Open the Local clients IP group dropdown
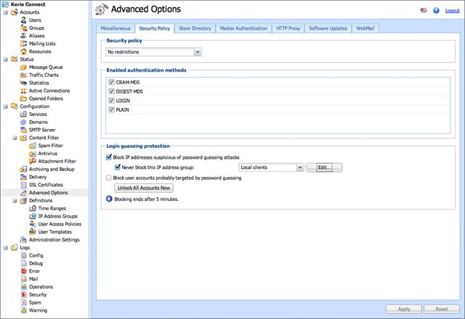 click(x=271, y=167)
